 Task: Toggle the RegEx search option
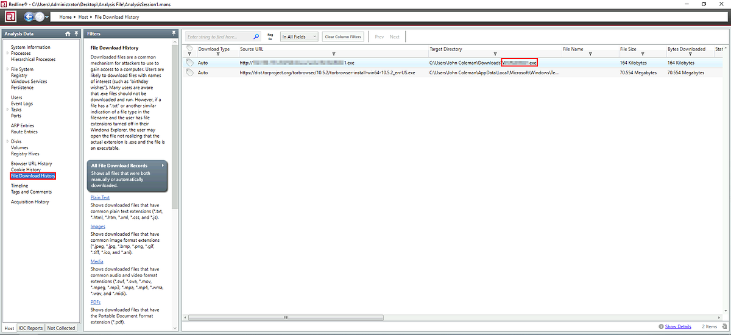pyautogui.click(x=270, y=37)
